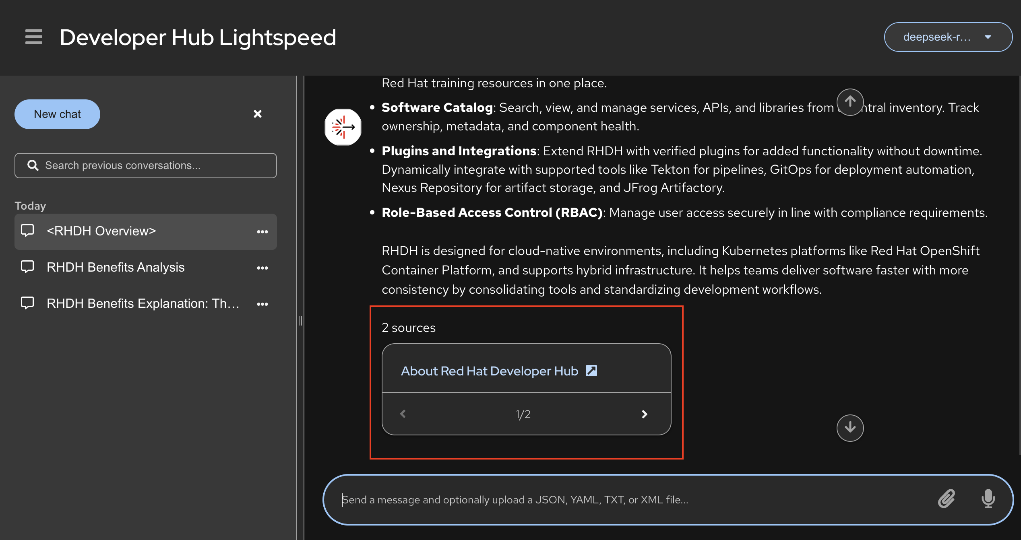Open the RHDH Benefits Analysis conversation
Screen dimensions: 1021x540
(x=115, y=268)
